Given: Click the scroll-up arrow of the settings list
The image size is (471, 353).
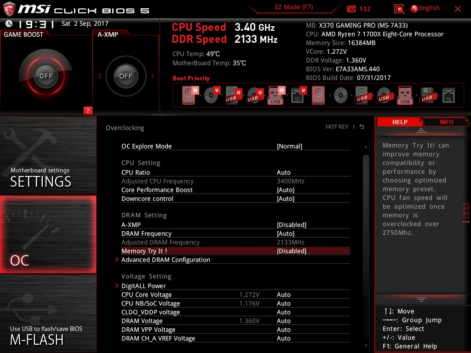Looking at the screenshot, I should point(366,147).
